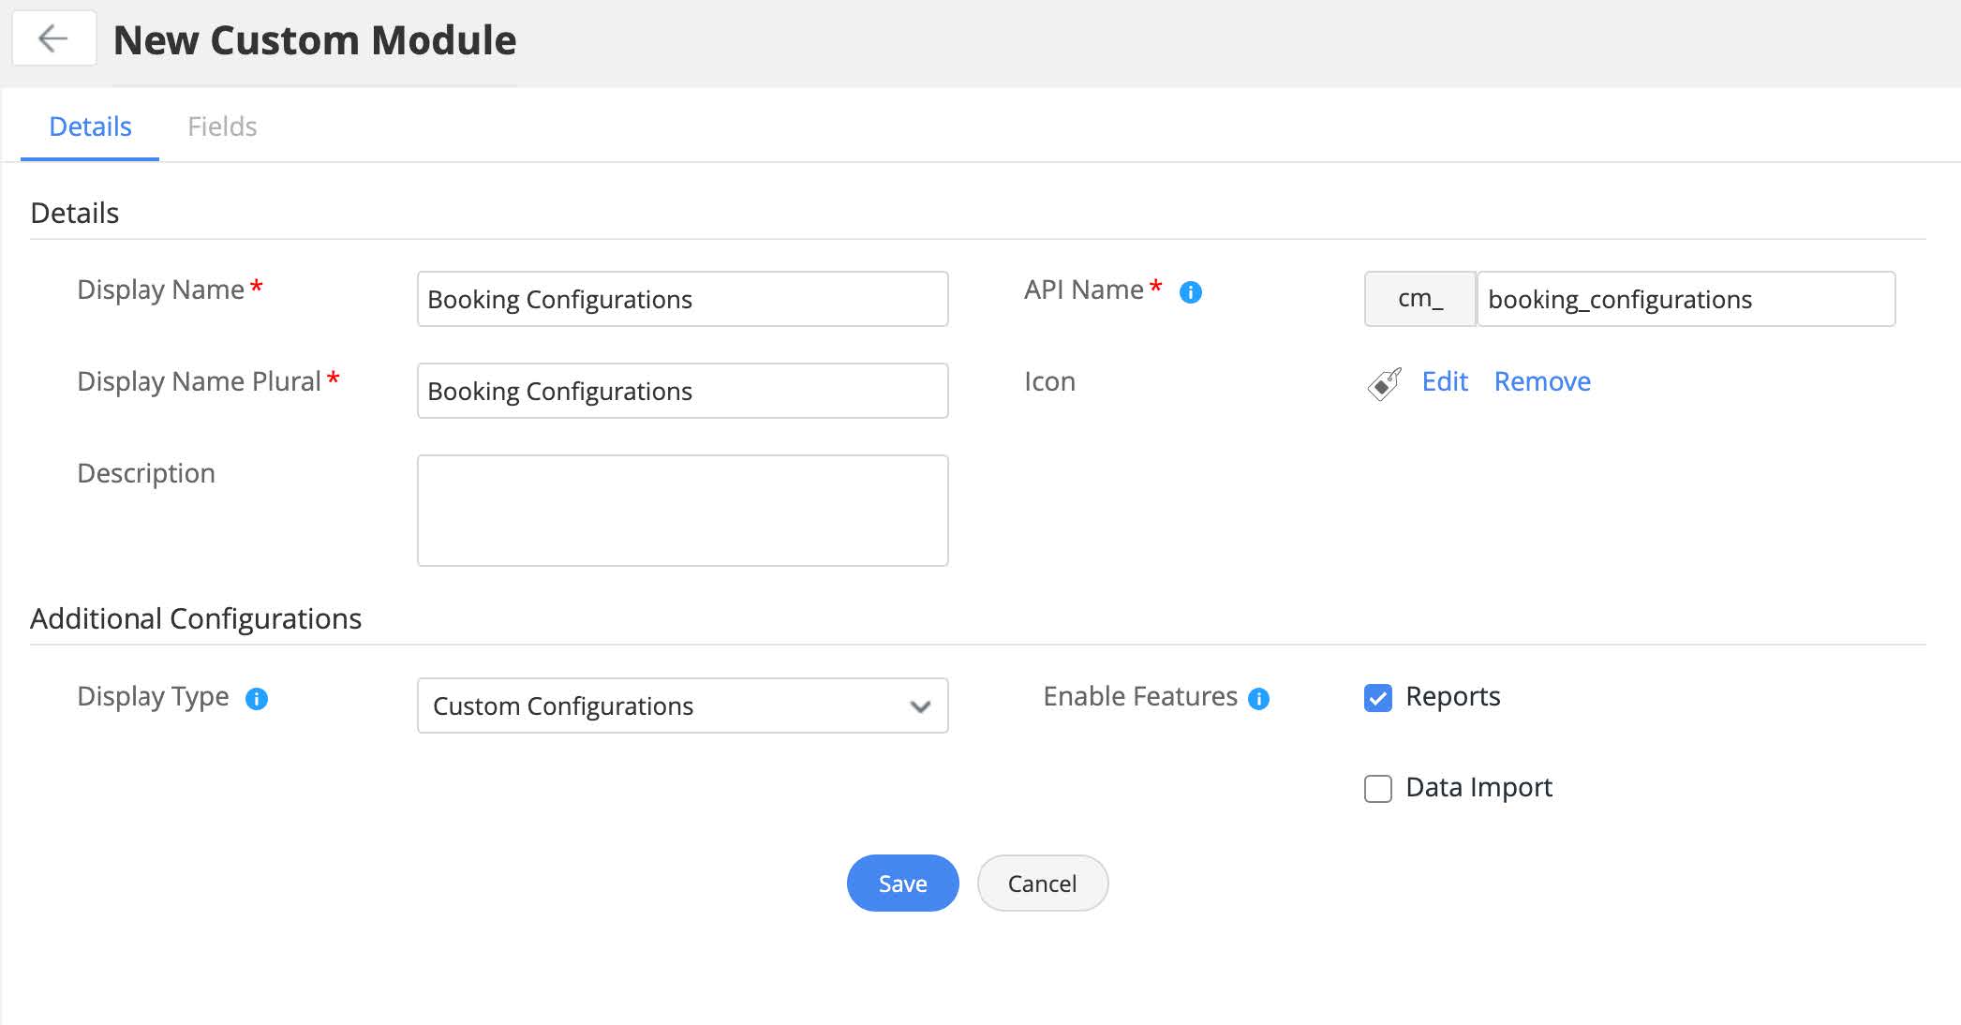The height and width of the screenshot is (1025, 1961).
Task: Click the Custom Configurations dropdown arrow
Action: [x=920, y=706]
